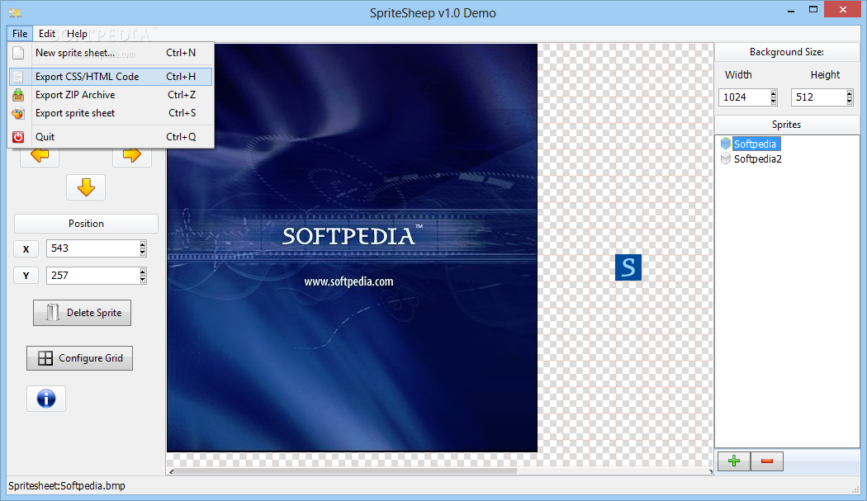The width and height of the screenshot is (867, 501).
Task: Click the Sprites panel header
Action: click(787, 125)
